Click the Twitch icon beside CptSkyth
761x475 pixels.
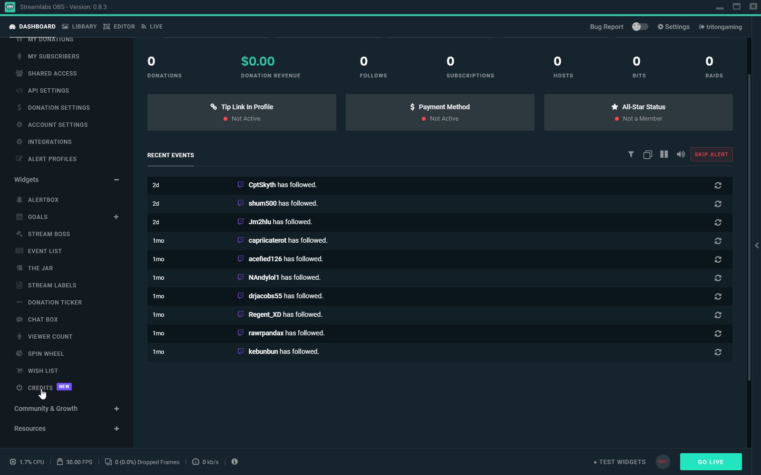point(240,184)
